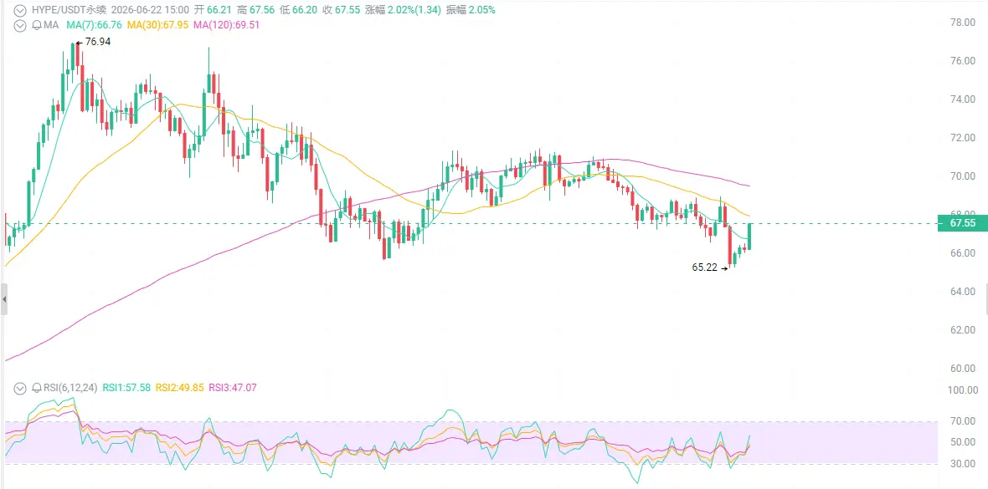Open the MA indicator label
Viewport: 988px width, 489px height.
point(49,25)
